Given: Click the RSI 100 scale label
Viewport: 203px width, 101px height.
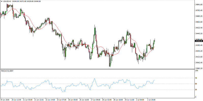Looking at the screenshot, I should click(196, 71).
